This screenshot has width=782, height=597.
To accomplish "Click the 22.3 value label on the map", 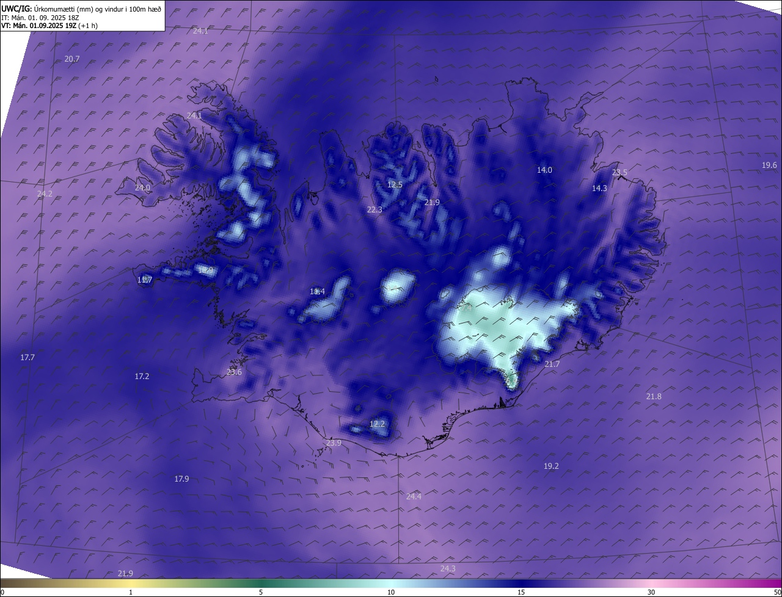I will [375, 209].
